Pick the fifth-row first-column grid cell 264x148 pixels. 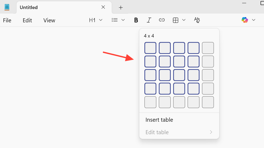point(150,102)
